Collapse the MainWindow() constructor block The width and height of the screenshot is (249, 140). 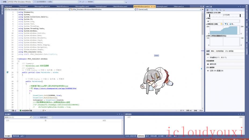click(17, 81)
